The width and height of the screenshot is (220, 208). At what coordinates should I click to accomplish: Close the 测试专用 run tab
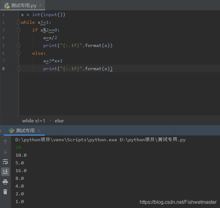(x=39, y=131)
